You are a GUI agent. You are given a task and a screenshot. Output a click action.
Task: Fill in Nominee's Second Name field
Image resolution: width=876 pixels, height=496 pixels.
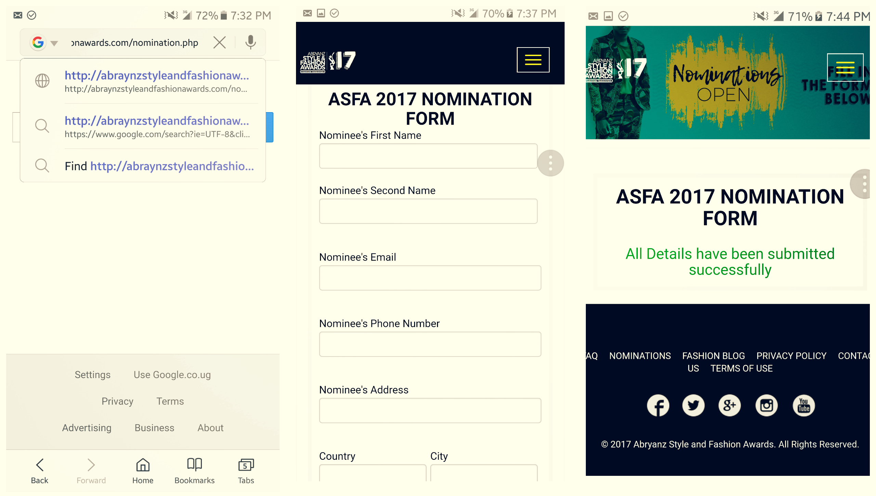coord(428,211)
